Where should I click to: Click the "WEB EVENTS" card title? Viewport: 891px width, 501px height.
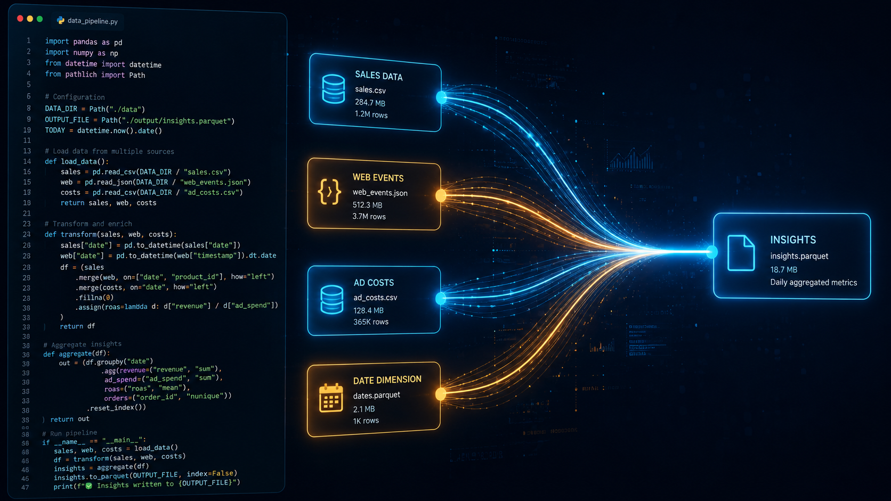click(378, 178)
